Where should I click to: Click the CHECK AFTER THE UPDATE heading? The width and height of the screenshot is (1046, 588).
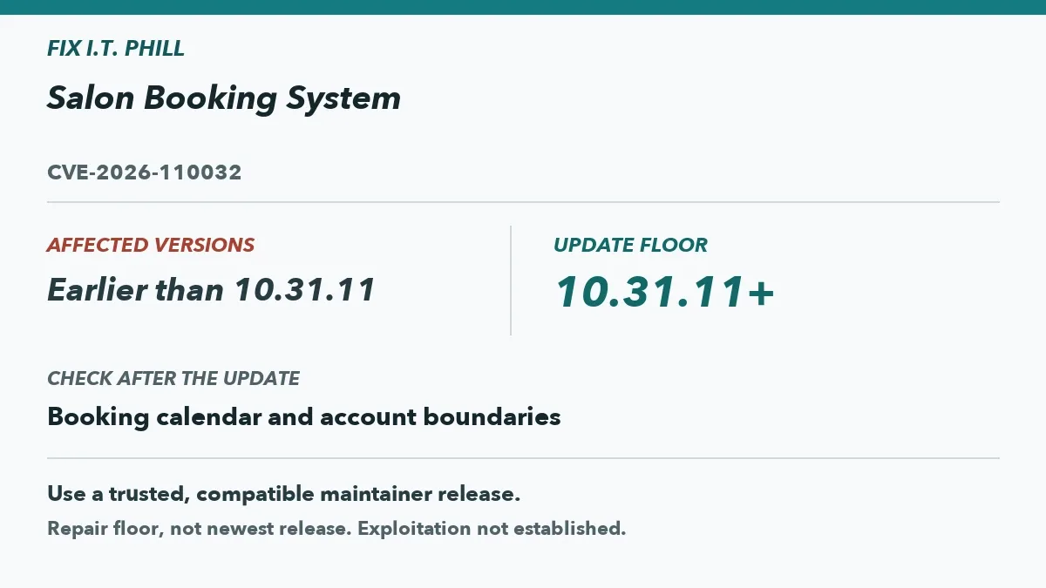click(x=173, y=379)
